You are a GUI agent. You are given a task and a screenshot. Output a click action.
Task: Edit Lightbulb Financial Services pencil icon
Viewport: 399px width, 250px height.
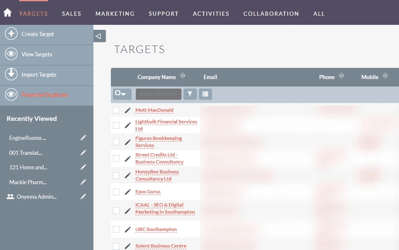click(x=127, y=125)
